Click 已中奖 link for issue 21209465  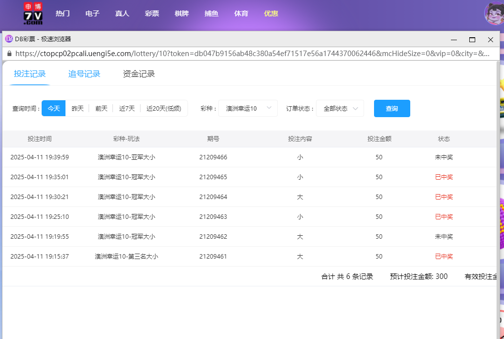[x=443, y=177]
